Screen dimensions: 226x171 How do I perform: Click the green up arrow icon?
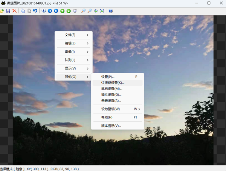(63, 11)
